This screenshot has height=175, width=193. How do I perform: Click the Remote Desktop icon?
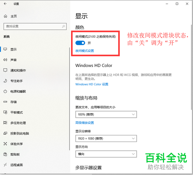[5, 165]
